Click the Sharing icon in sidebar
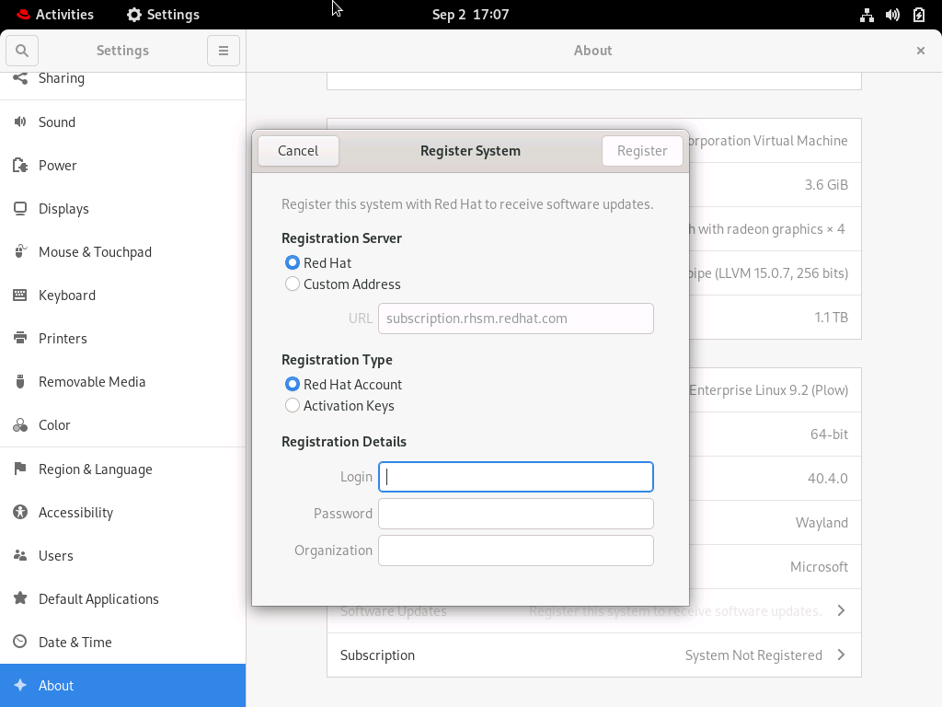Screen dimensions: 942x707 [x=20, y=78]
